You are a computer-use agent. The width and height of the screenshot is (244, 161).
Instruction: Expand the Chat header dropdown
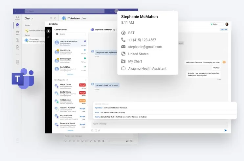(x=33, y=18)
